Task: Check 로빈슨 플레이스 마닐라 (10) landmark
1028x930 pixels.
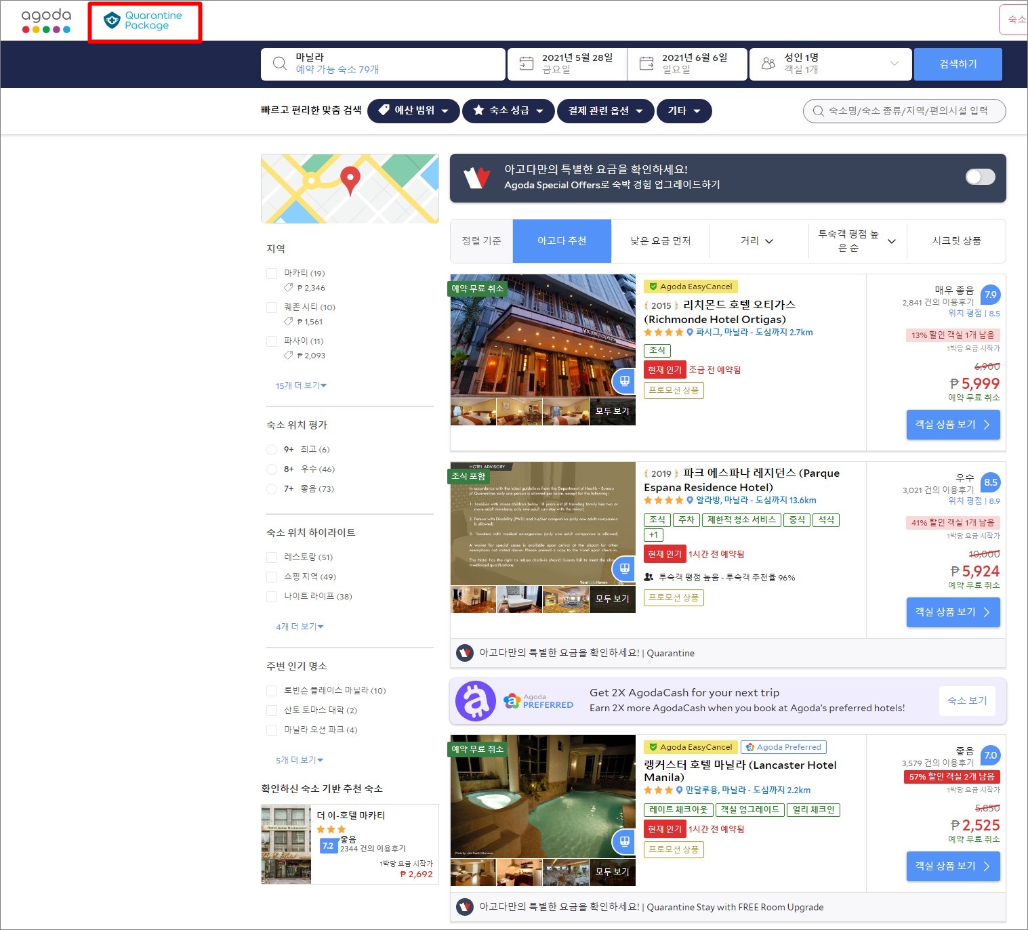Action: pyautogui.click(x=272, y=691)
